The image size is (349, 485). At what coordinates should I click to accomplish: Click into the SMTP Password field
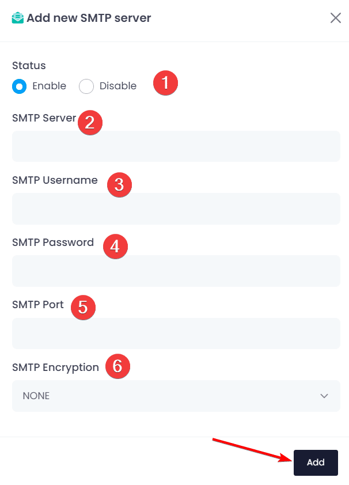176,271
